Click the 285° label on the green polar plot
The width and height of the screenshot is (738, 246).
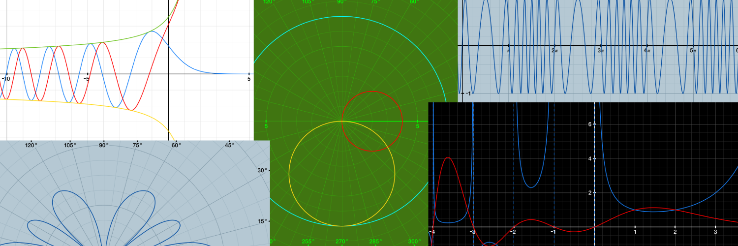[x=375, y=241]
